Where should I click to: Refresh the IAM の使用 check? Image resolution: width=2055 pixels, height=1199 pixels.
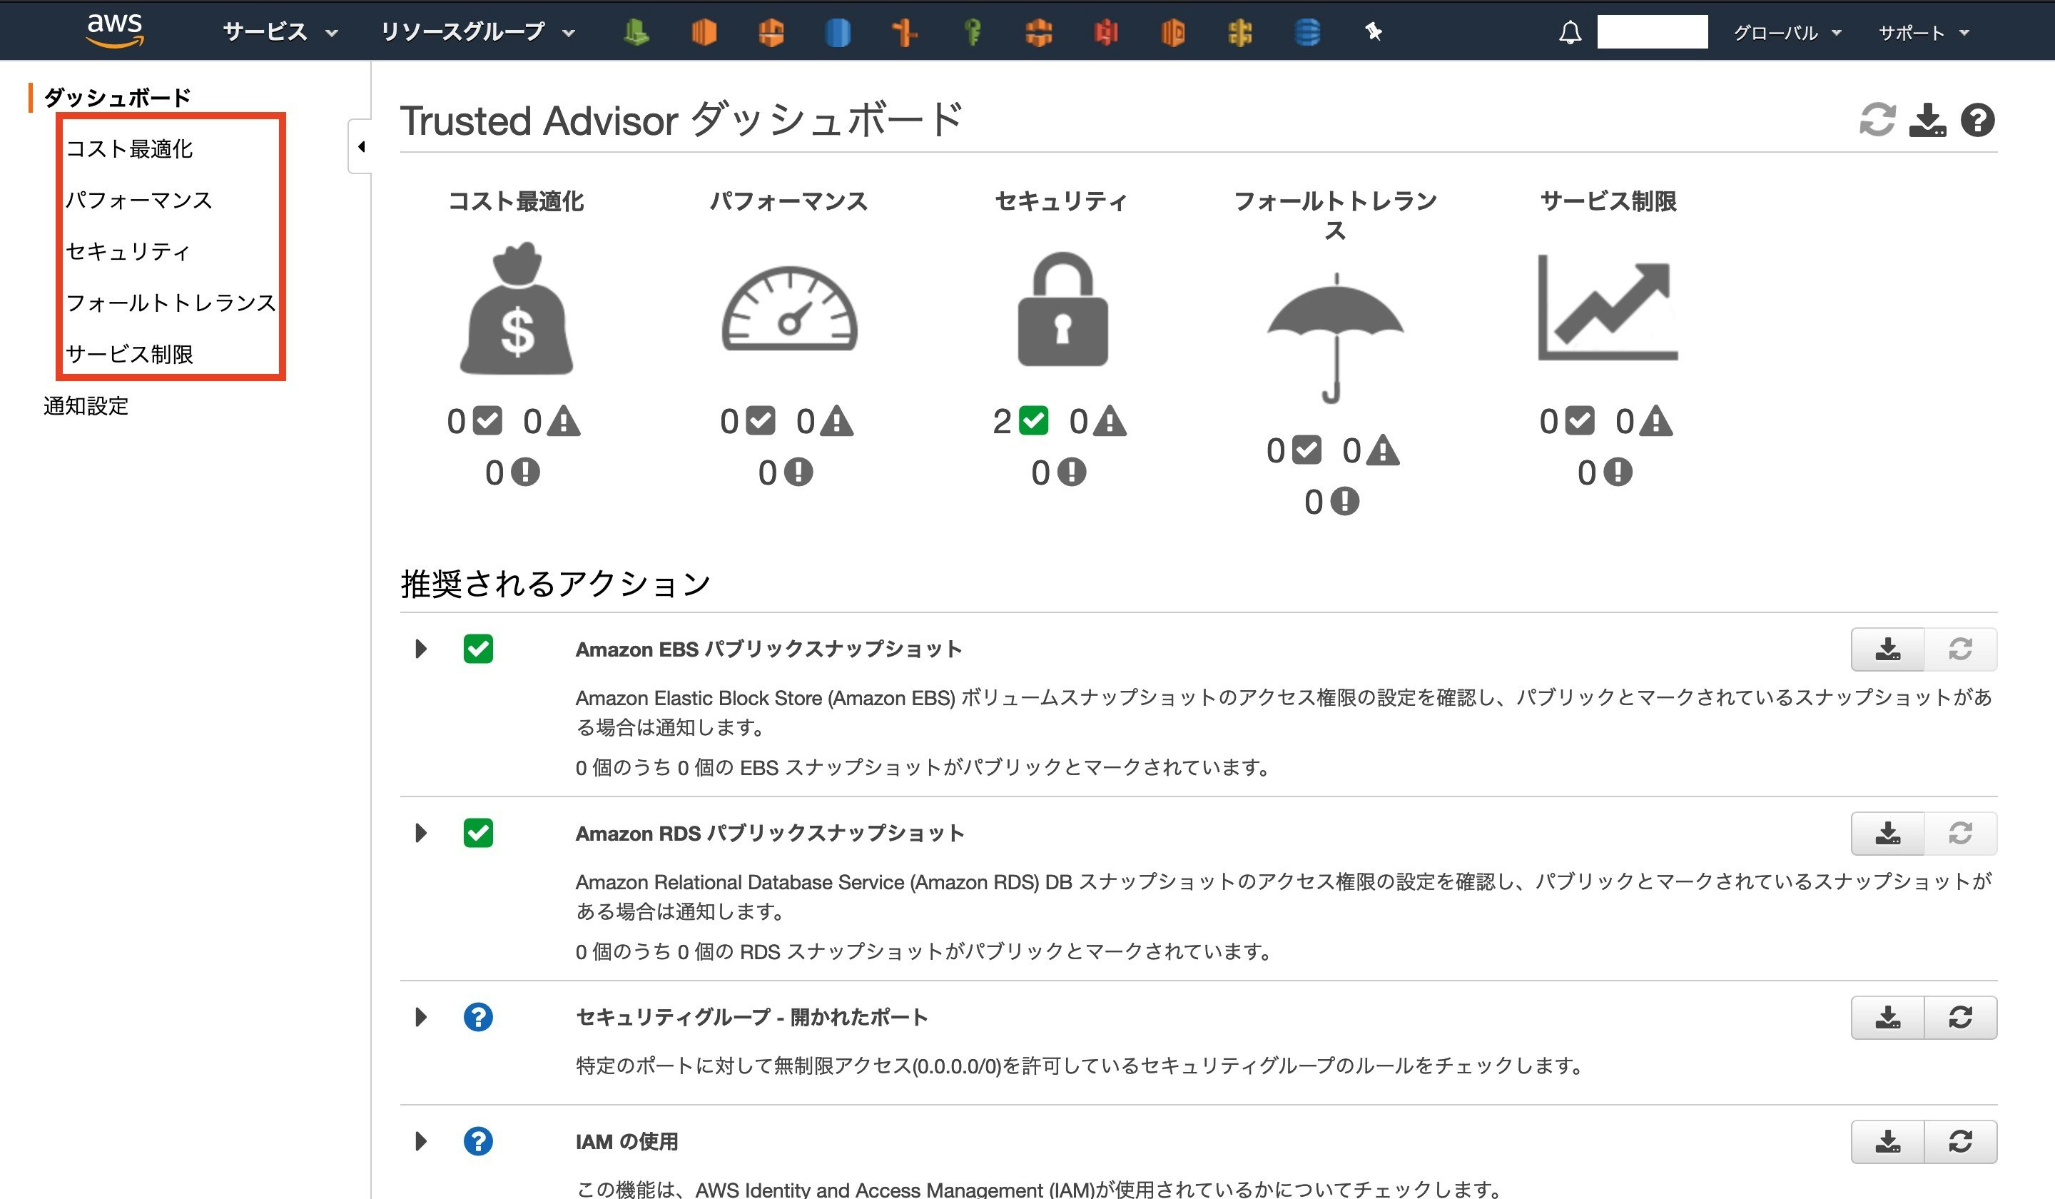pos(1960,1142)
